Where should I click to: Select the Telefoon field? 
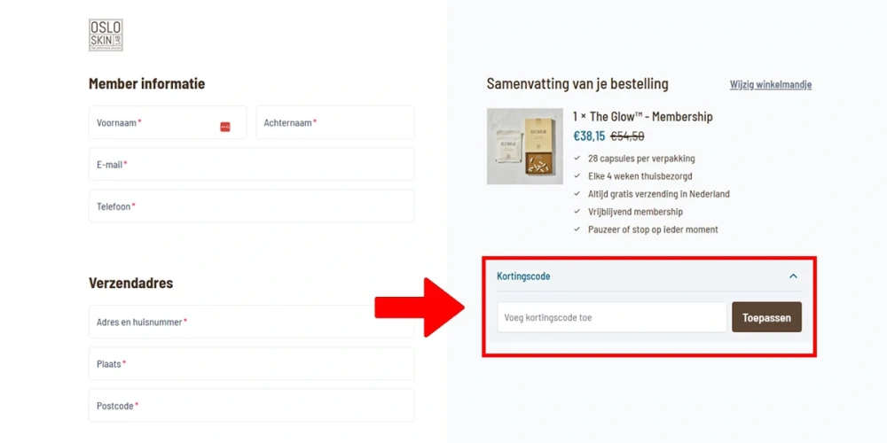[252, 206]
